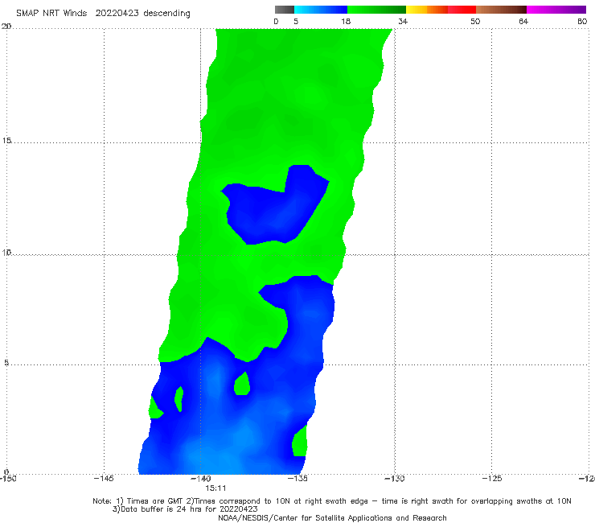Click the longitude axis label '-130'
The image size is (595, 523).
pos(395,479)
